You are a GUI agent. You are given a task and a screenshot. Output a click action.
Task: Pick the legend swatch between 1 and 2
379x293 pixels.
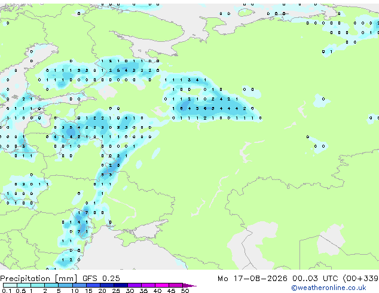coord(38,285)
